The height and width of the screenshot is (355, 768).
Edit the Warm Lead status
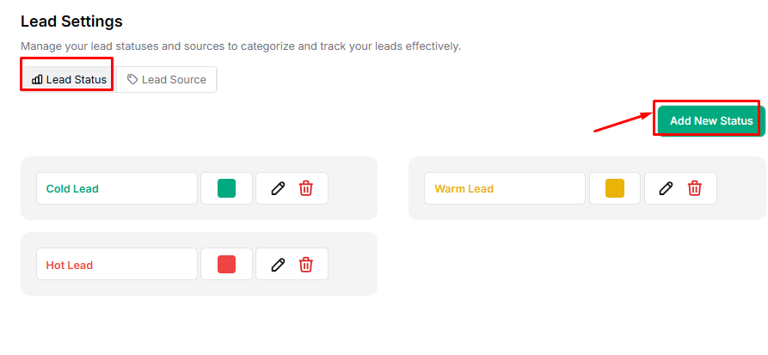click(x=666, y=188)
